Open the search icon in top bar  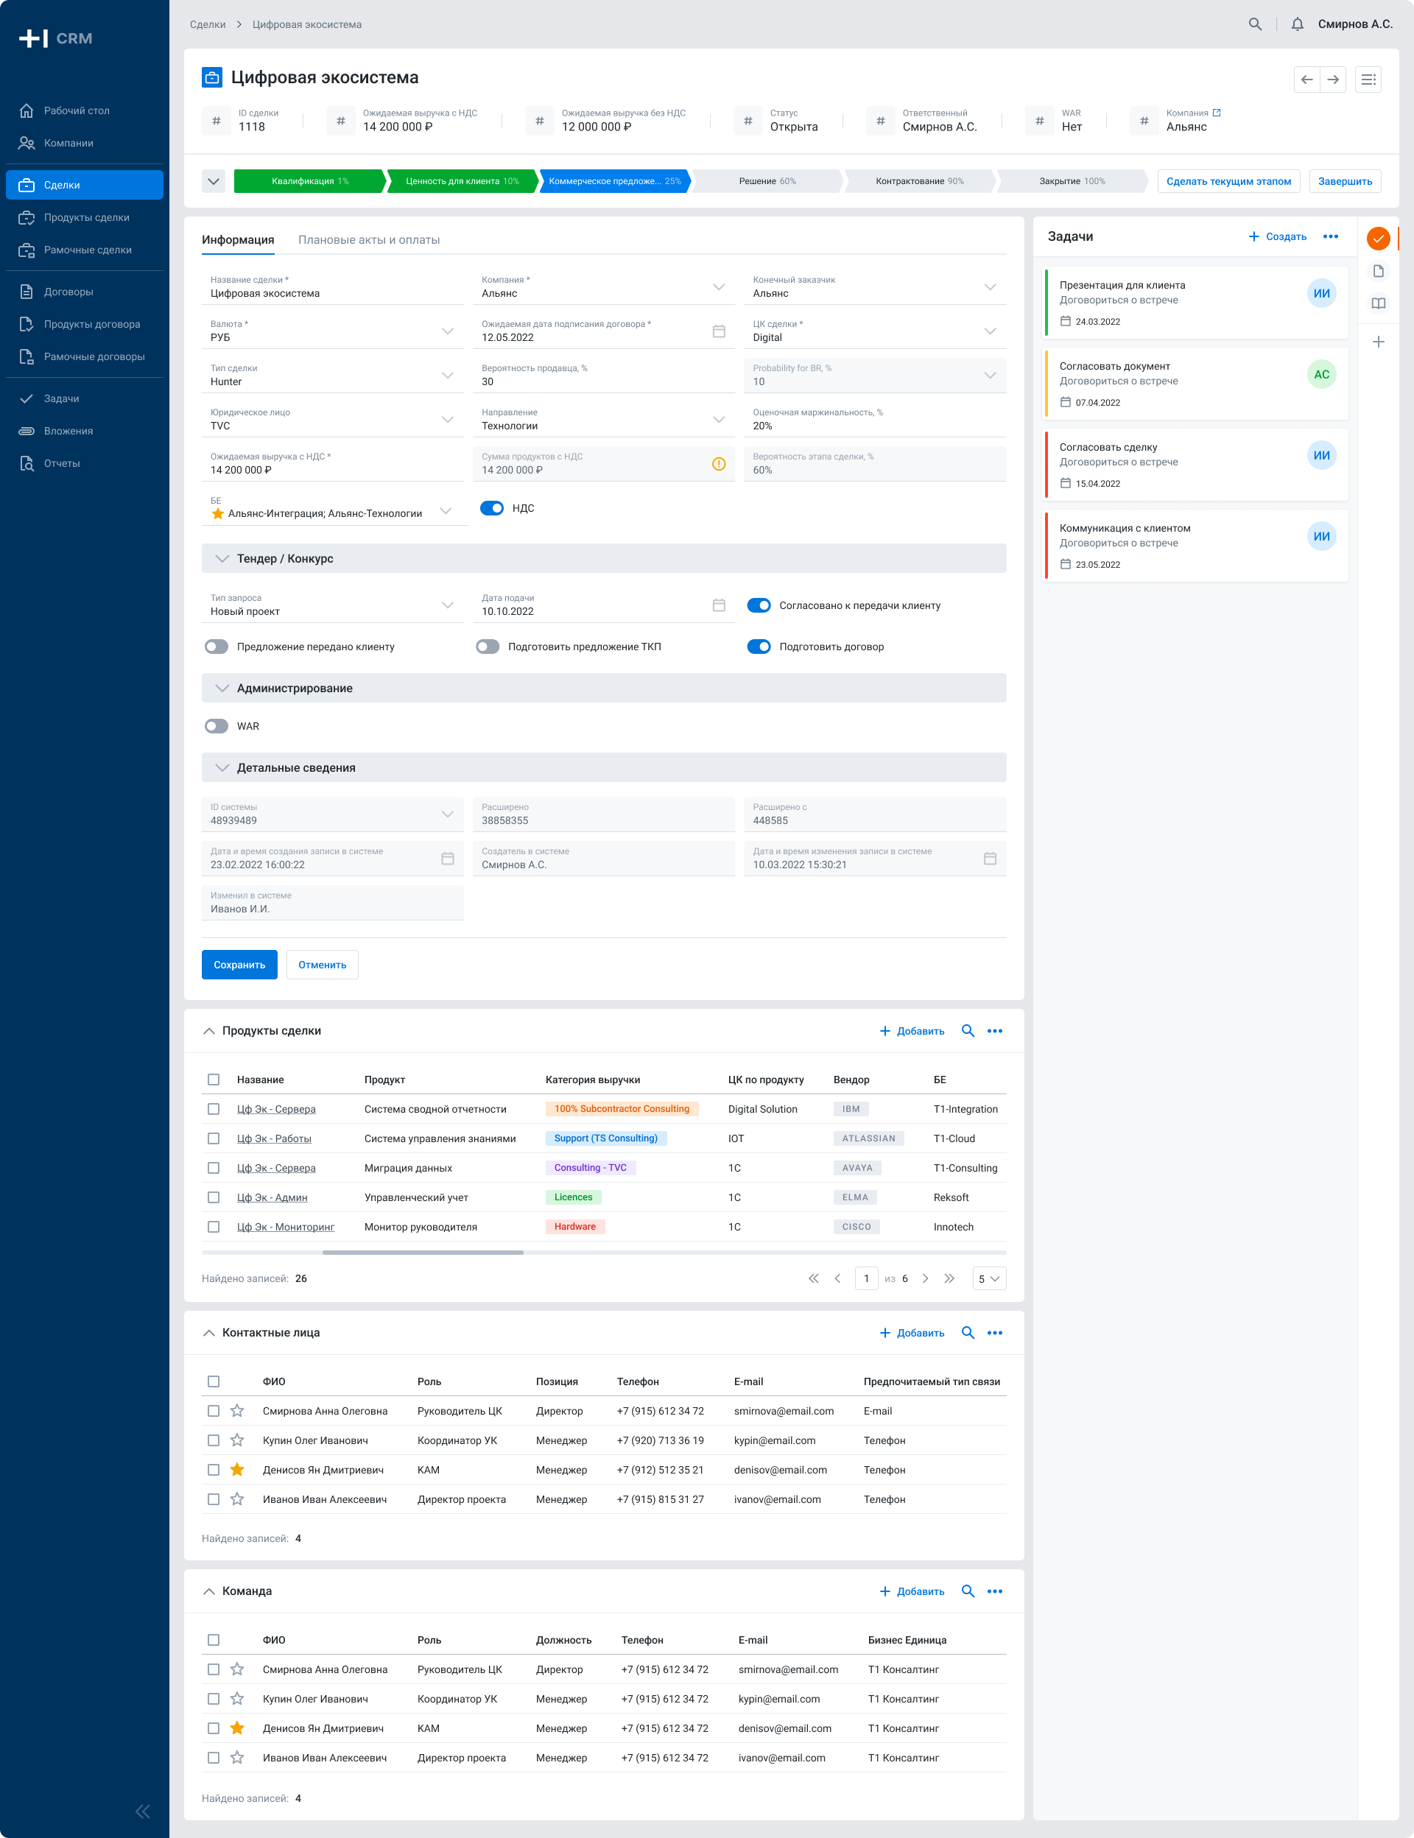pyautogui.click(x=1255, y=24)
